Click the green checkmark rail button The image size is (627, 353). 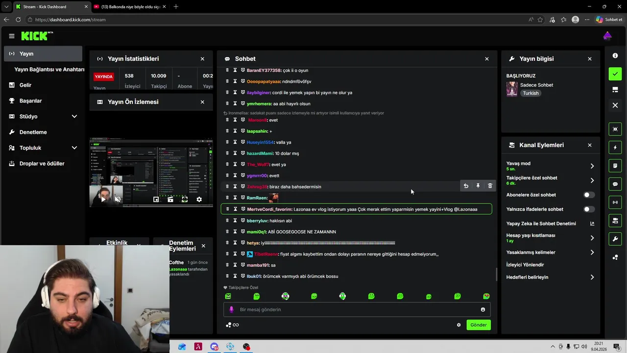pyautogui.click(x=615, y=74)
